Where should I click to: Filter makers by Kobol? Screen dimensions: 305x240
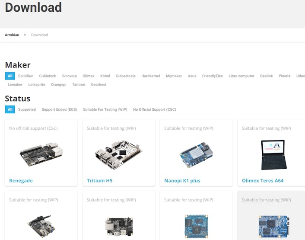click(x=105, y=76)
